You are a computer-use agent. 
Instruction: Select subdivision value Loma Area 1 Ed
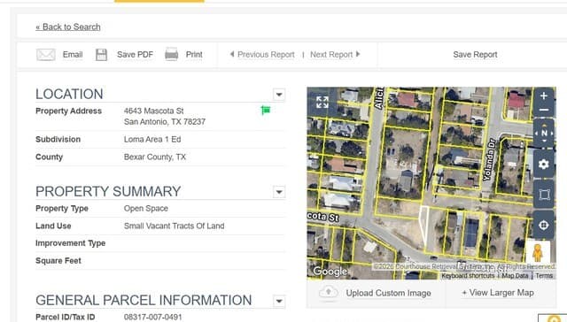pyautogui.click(x=152, y=140)
